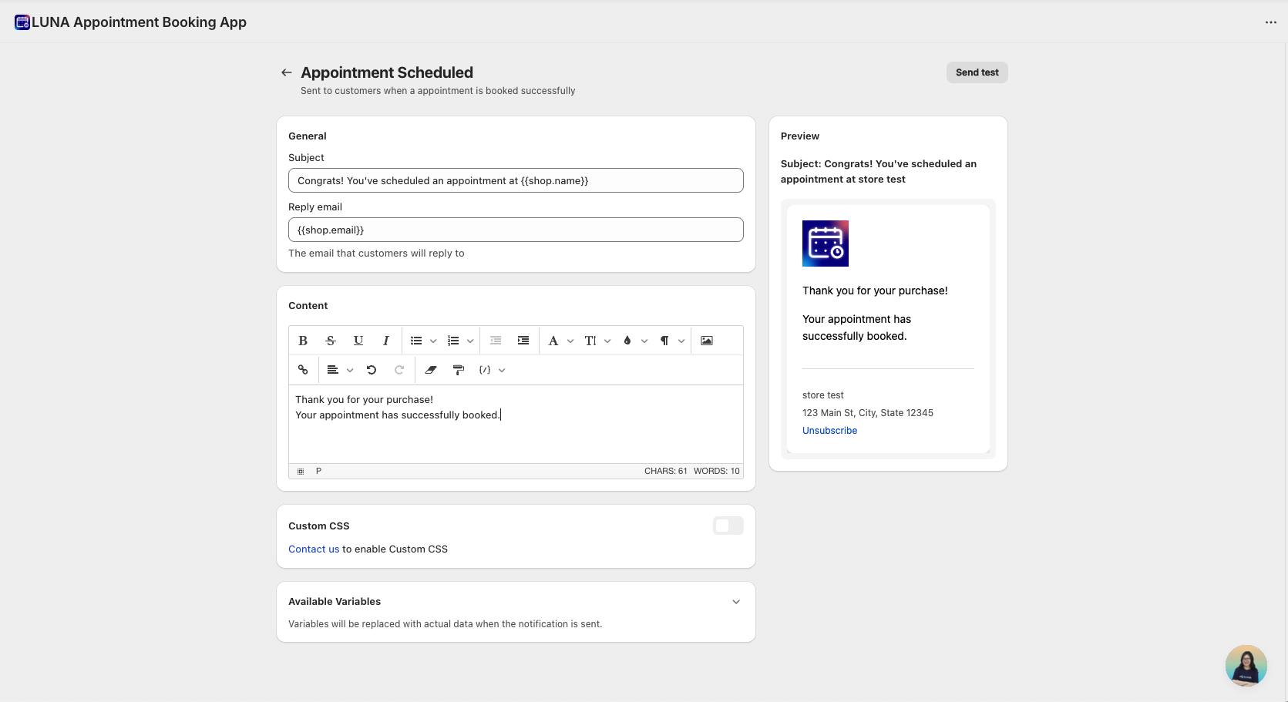Image resolution: width=1288 pixels, height=702 pixels.
Task: Go back using the left arrow
Action: click(x=287, y=72)
